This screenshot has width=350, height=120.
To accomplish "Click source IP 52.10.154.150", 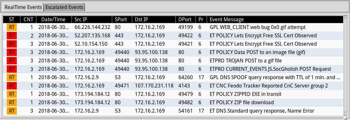I will 91,44.
